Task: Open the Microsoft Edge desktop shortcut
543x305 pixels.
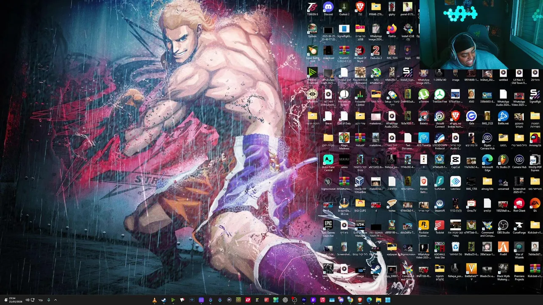Action: [487, 164]
